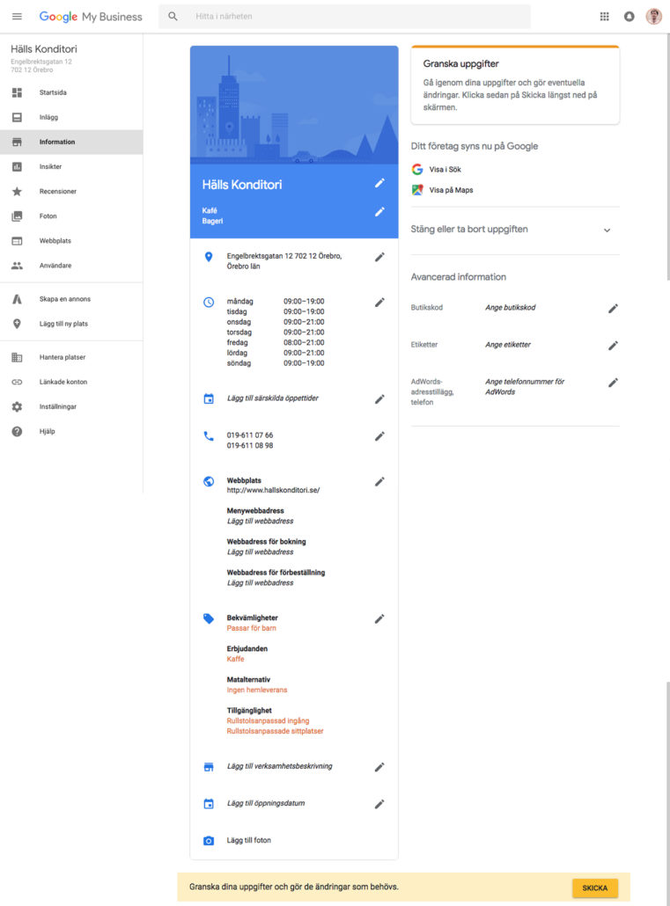Viewport: 670px width, 906px height.
Task: Click the address location pin icon
Action: tap(209, 257)
